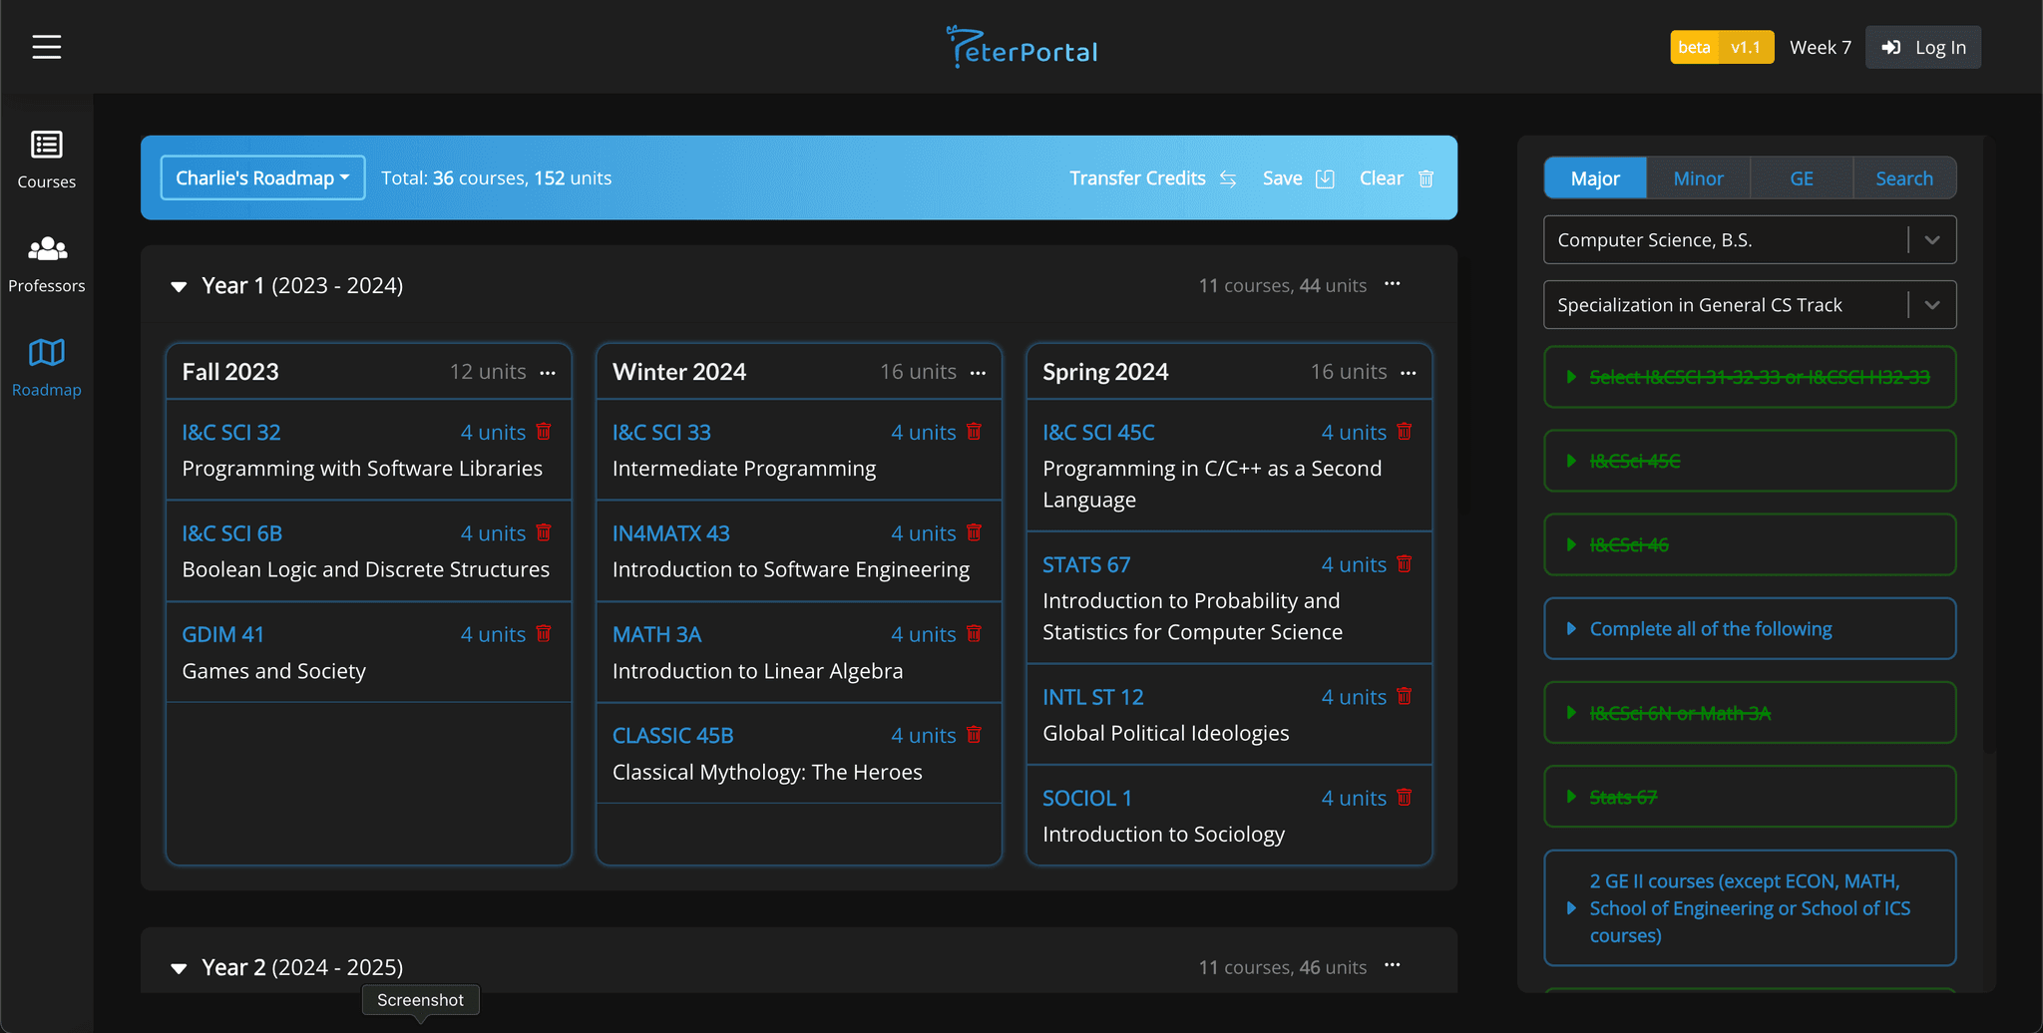Open Winter 2024 quarter options ellipsis
2043x1033 pixels.
click(978, 373)
